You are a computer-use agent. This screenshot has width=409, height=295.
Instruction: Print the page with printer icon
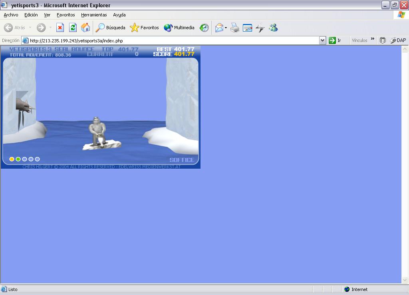click(x=235, y=28)
